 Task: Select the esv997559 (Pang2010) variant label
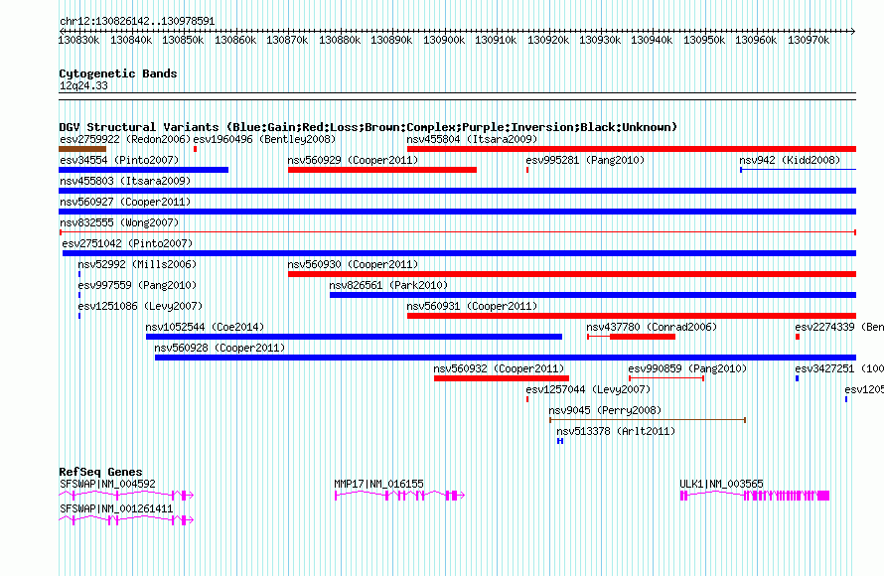click(x=137, y=285)
